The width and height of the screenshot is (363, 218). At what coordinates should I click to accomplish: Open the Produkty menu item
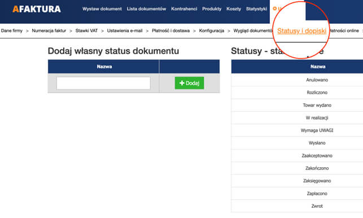coord(212,9)
